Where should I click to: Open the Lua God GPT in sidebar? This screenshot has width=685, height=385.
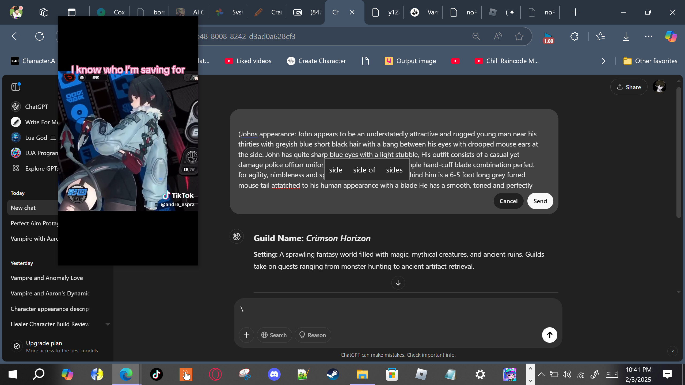(x=33, y=138)
